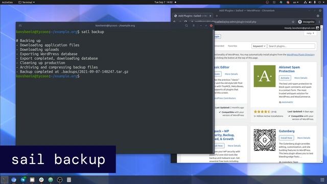The height and width of the screenshot is (184, 327).
Task: Open the network status icon in top bar
Action: (x=305, y=2)
